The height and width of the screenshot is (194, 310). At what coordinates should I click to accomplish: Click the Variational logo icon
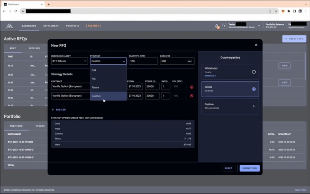coord(10,26)
